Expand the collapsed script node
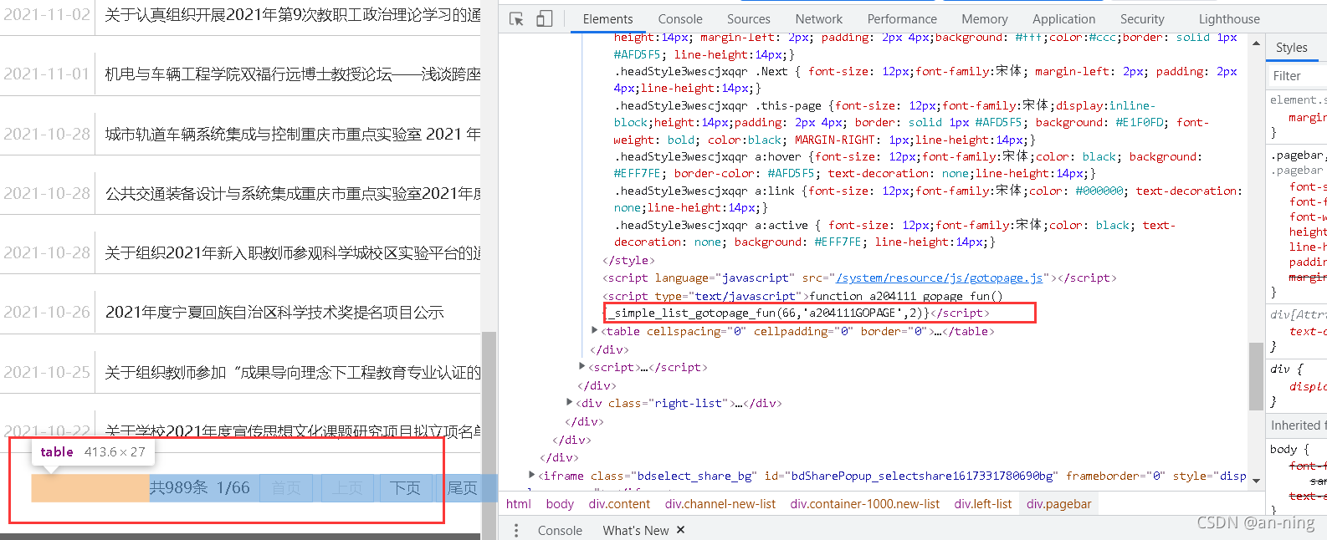 click(x=582, y=367)
